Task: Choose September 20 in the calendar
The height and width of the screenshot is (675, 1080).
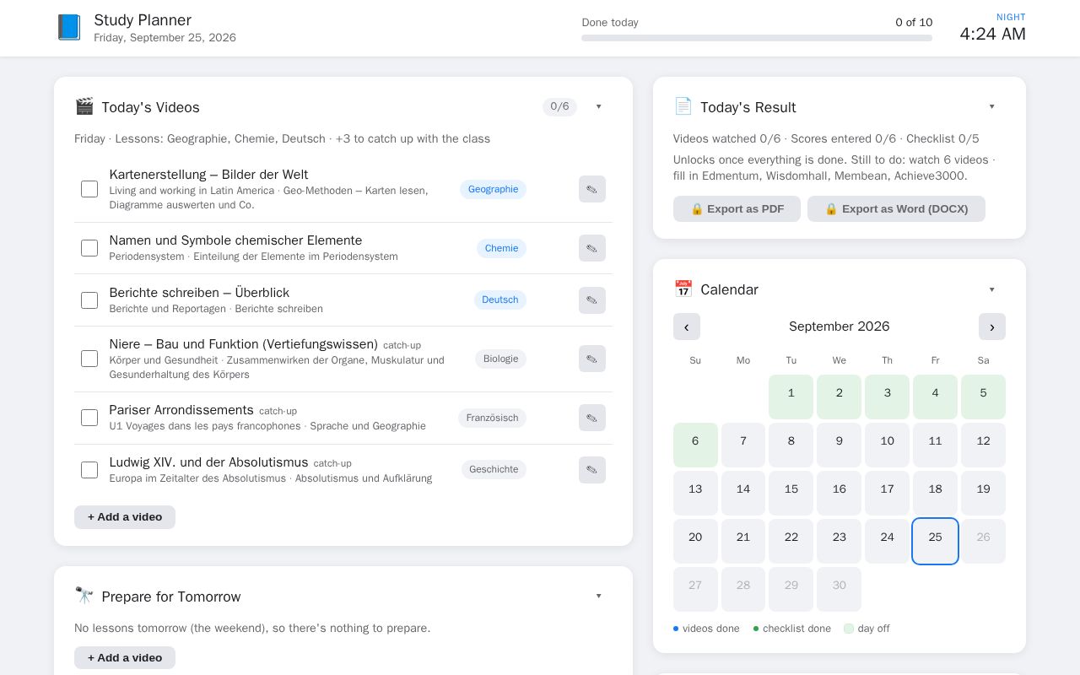Action: pyautogui.click(x=695, y=541)
